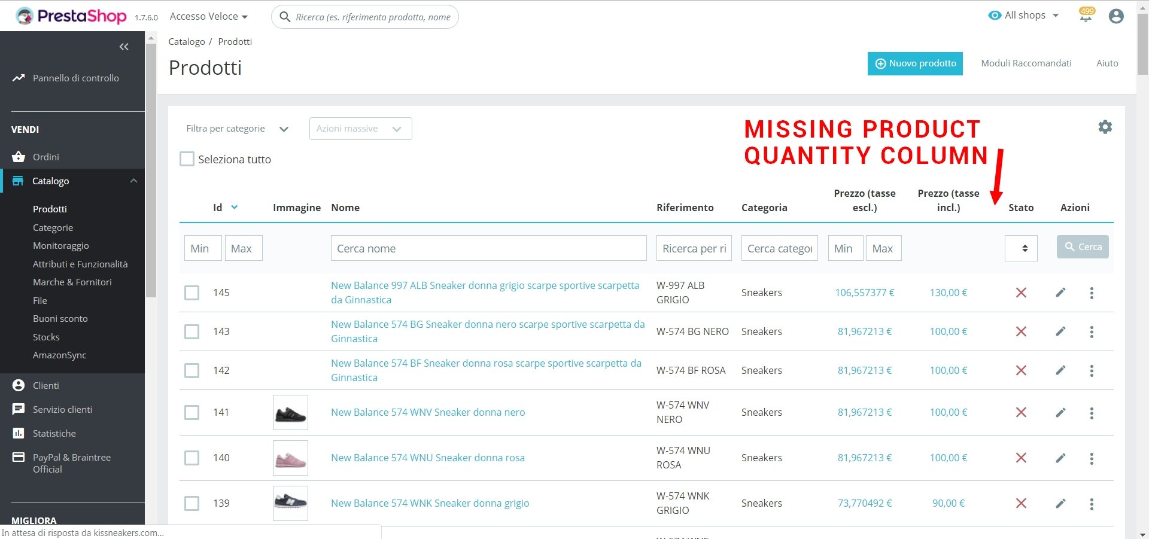Open the Stato filter select

point(1021,248)
